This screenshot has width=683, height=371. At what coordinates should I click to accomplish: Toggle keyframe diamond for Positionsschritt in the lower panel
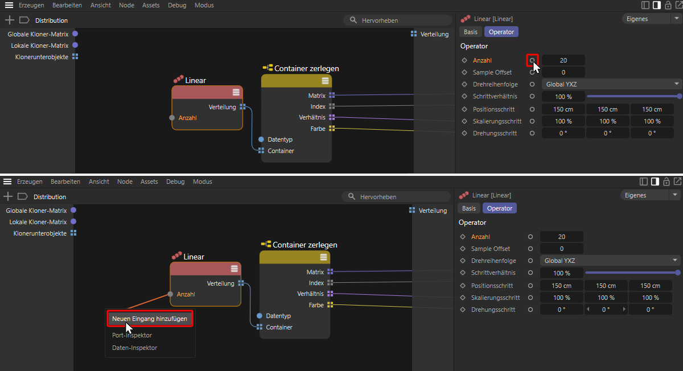tap(463, 286)
